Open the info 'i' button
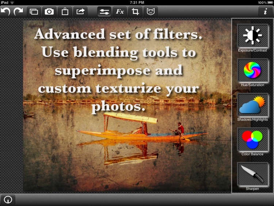This screenshot has height=206, width=274. tap(266, 12)
